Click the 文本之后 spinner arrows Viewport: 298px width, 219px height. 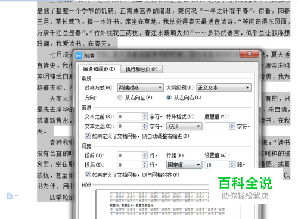pyautogui.click(x=145, y=126)
